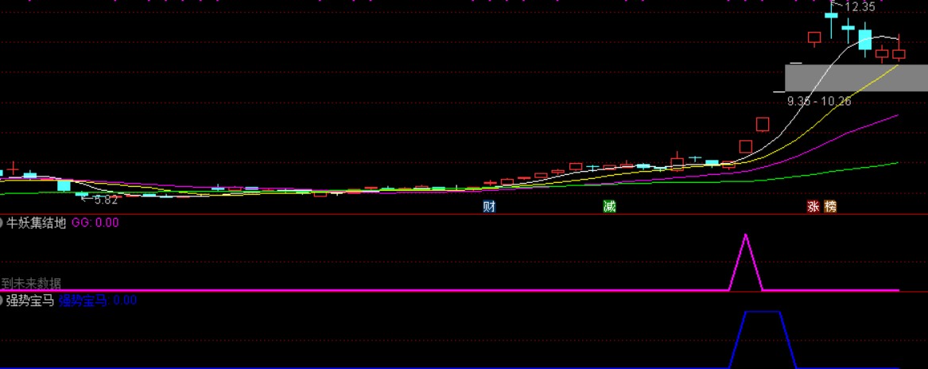The image size is (928, 369).
Task: Click the gray price gap zone rectangle
Action: point(856,78)
